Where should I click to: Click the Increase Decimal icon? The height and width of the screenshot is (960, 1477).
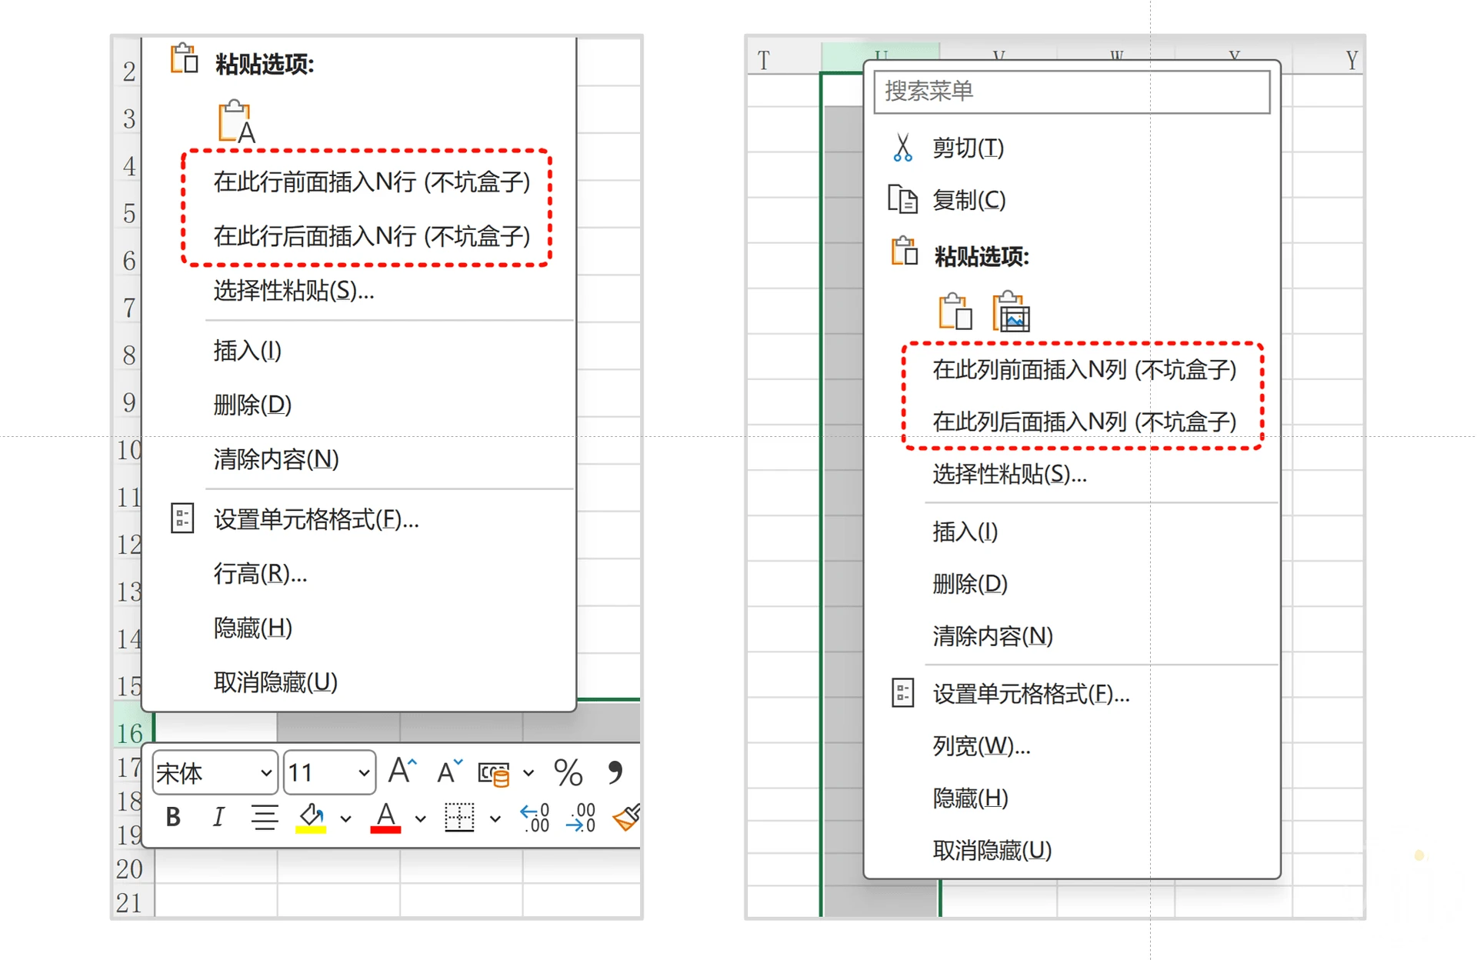point(535,818)
